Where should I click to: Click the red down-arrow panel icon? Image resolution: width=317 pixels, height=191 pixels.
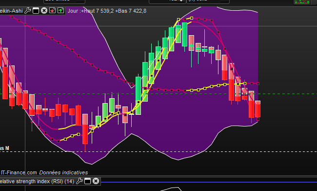coord(52,11)
